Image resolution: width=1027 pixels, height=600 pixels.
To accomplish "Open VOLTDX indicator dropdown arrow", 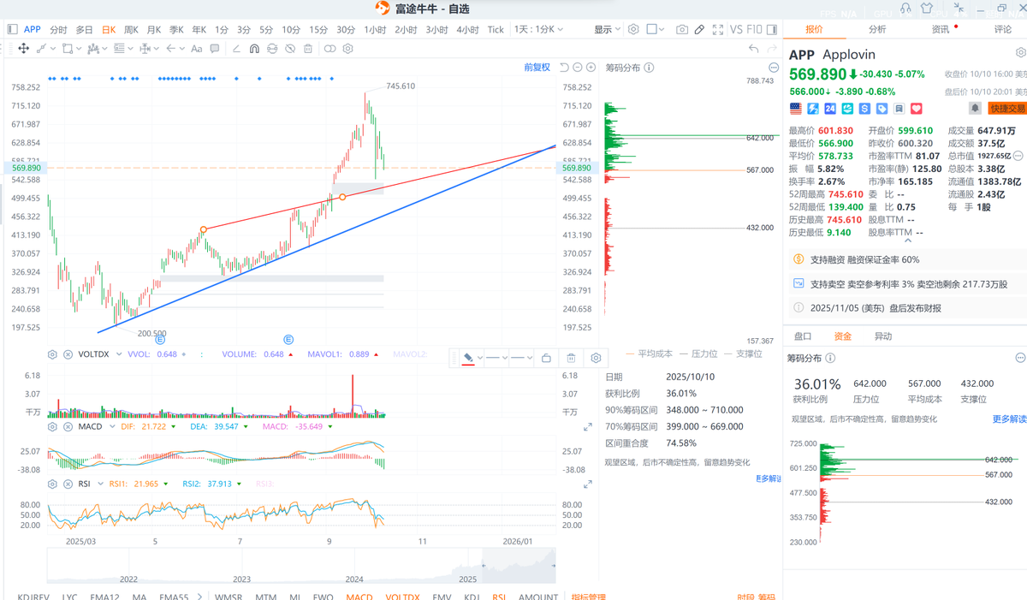I will [117, 354].
